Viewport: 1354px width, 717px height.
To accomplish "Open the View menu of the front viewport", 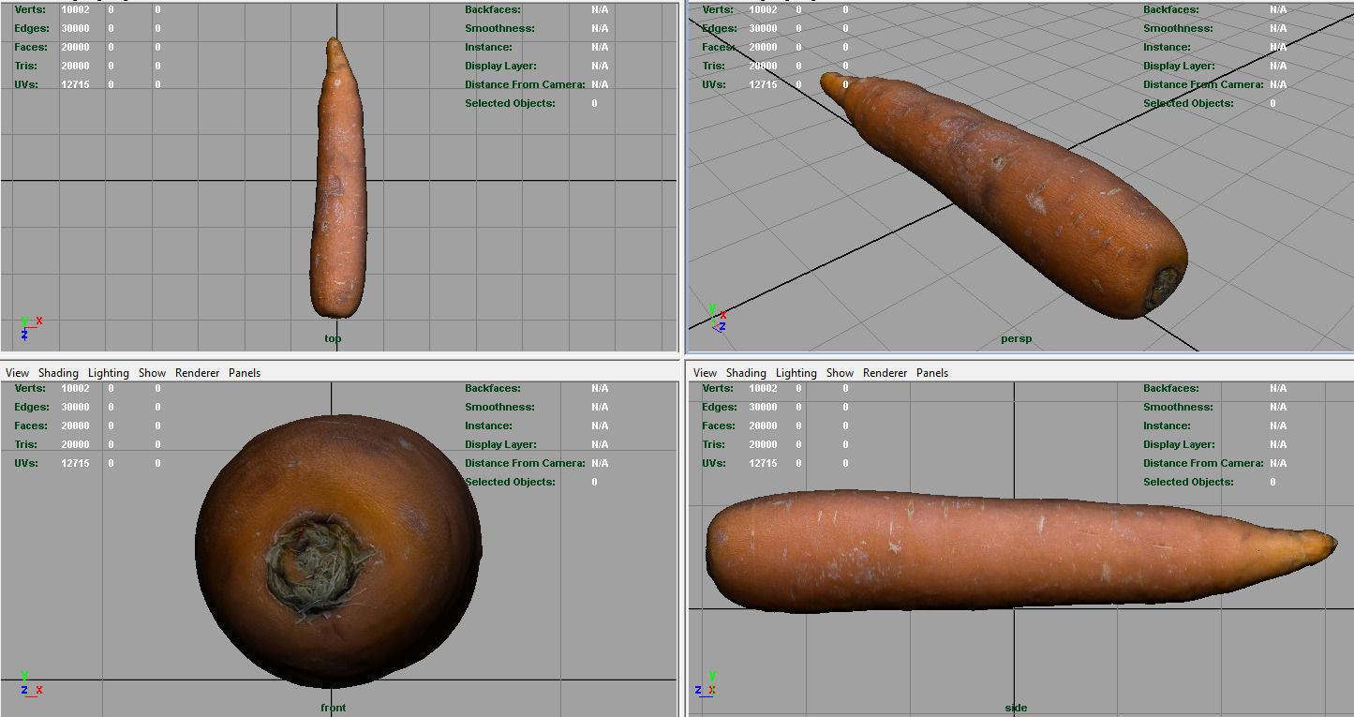I will (x=16, y=372).
